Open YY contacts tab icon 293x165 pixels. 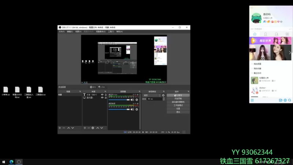tap(266, 34)
